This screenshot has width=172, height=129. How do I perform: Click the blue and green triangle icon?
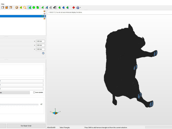(47, 8)
